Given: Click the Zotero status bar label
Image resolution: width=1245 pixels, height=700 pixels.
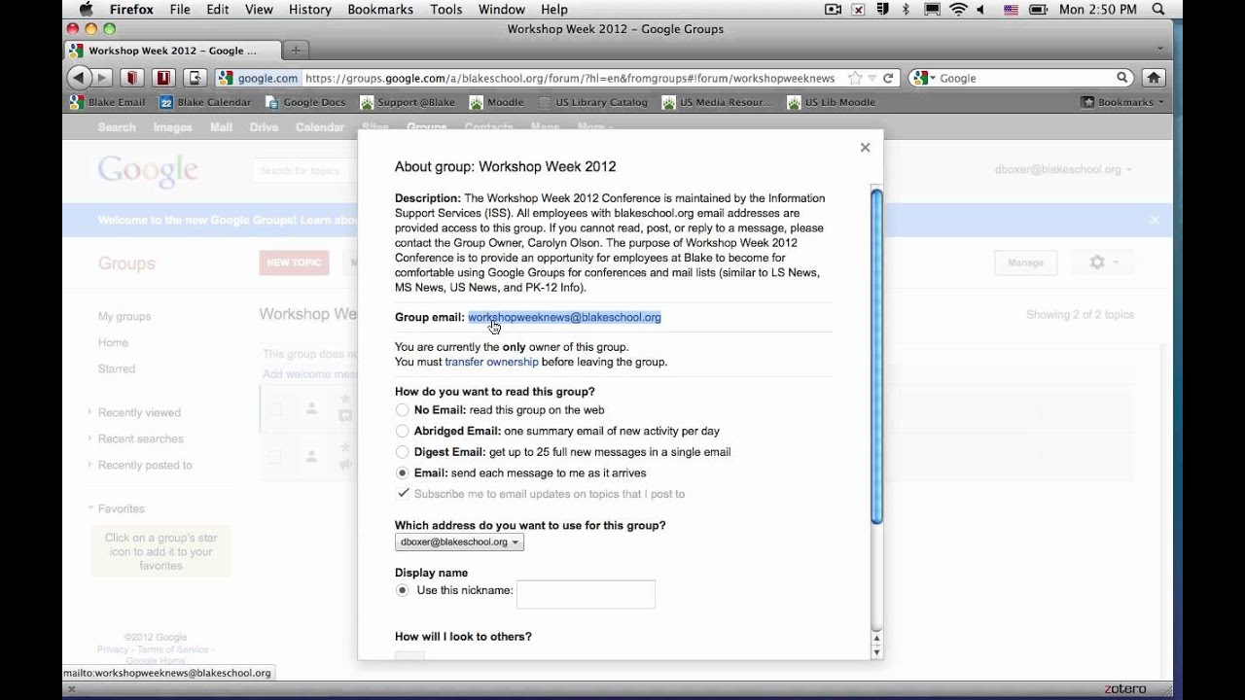Looking at the screenshot, I should 1125,688.
